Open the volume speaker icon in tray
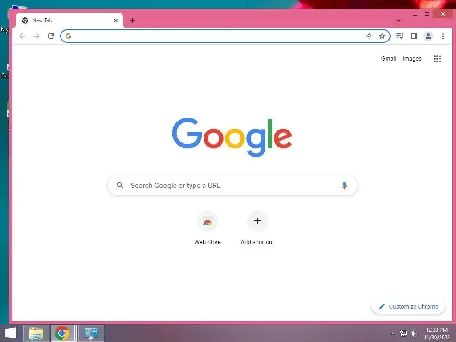The width and height of the screenshot is (456, 342). click(x=414, y=333)
